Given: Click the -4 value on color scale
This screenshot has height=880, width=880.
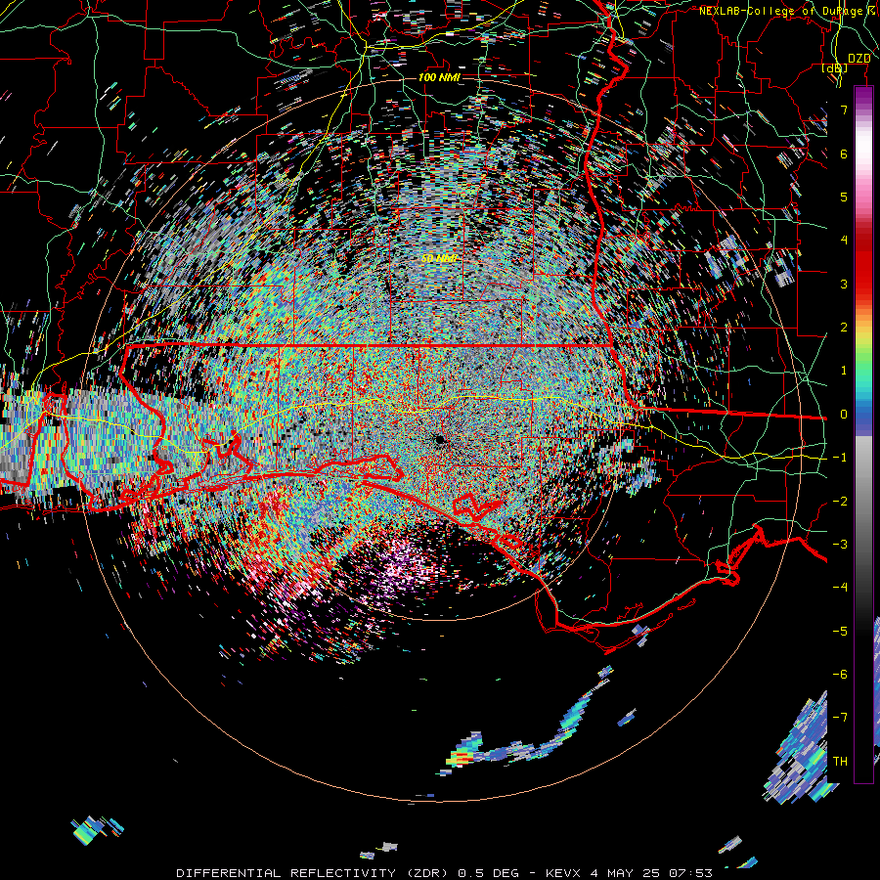Looking at the screenshot, I should point(840,588).
